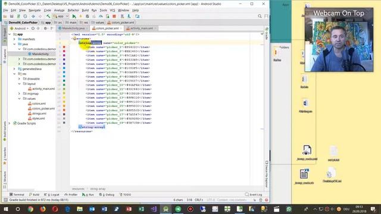
Task: Click the Open file toolbar icon
Action: 5,16
